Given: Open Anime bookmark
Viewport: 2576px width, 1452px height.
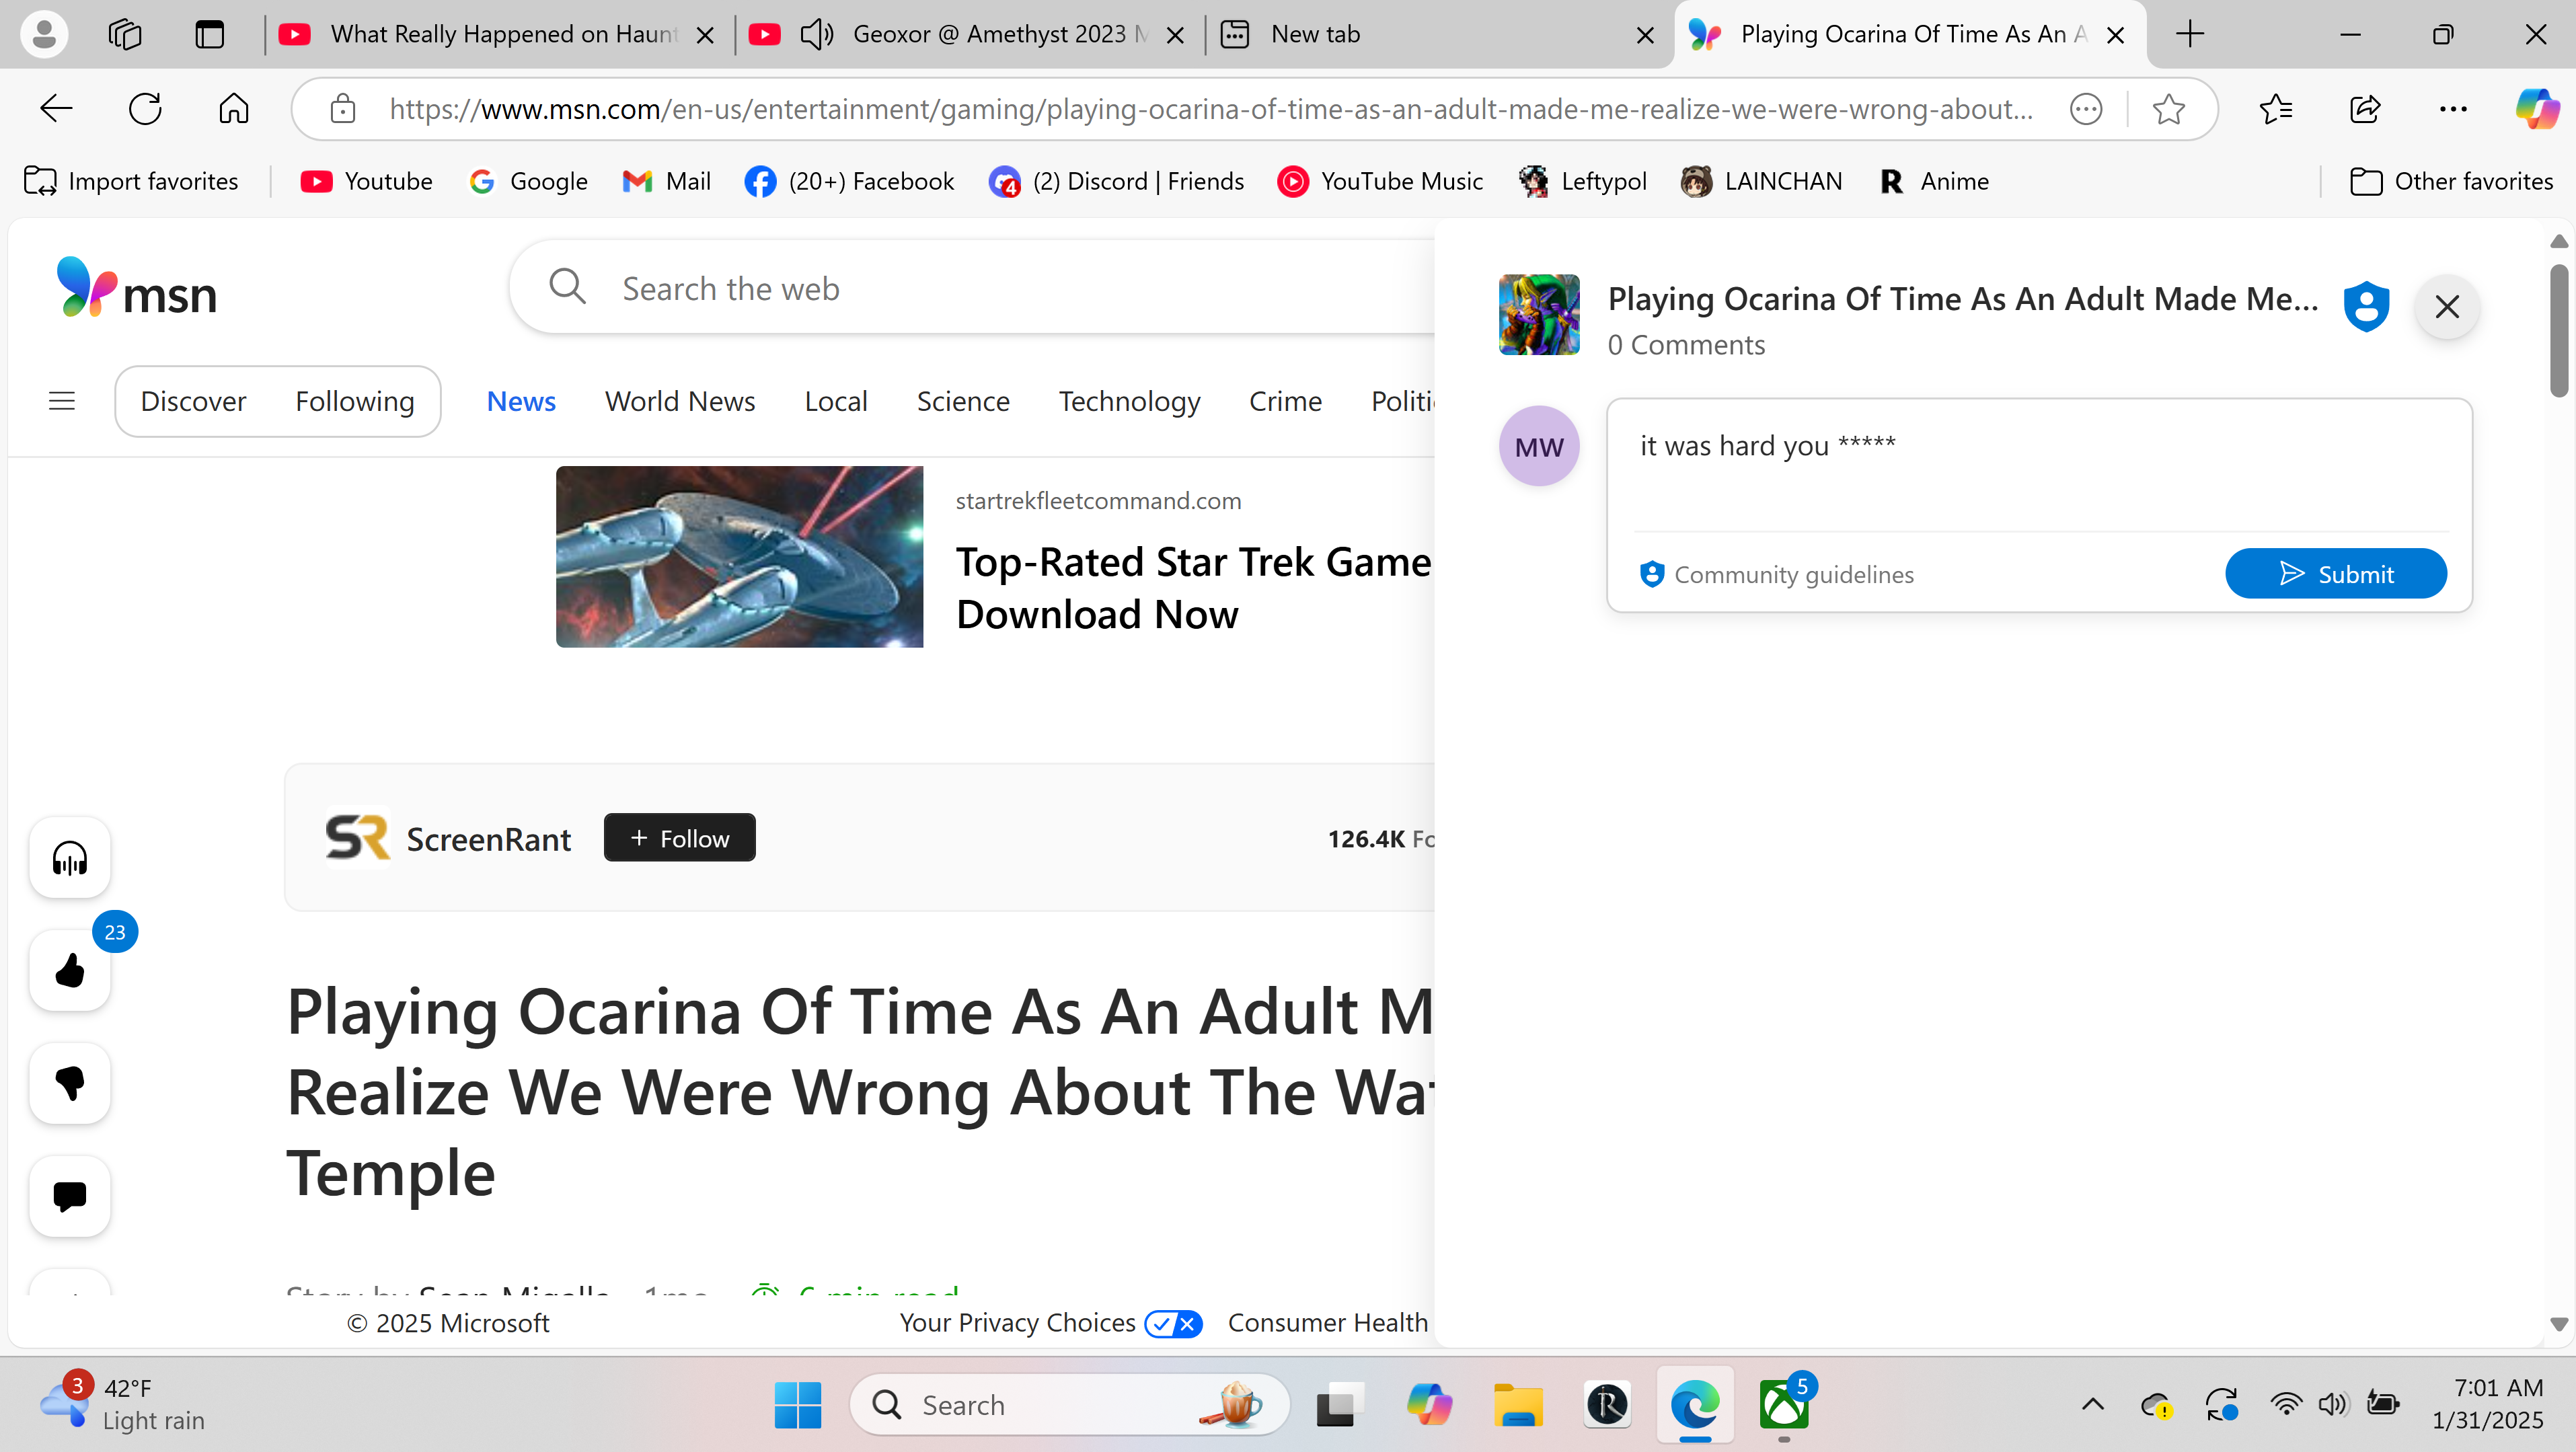Looking at the screenshot, I should click(1934, 181).
